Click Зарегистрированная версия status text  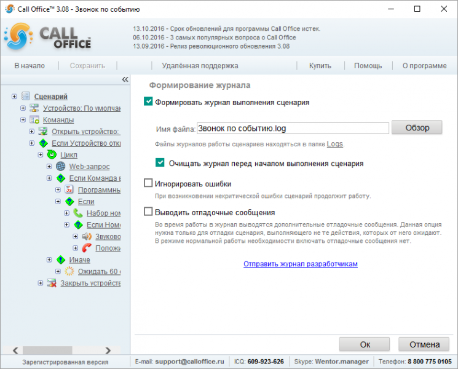65,362
